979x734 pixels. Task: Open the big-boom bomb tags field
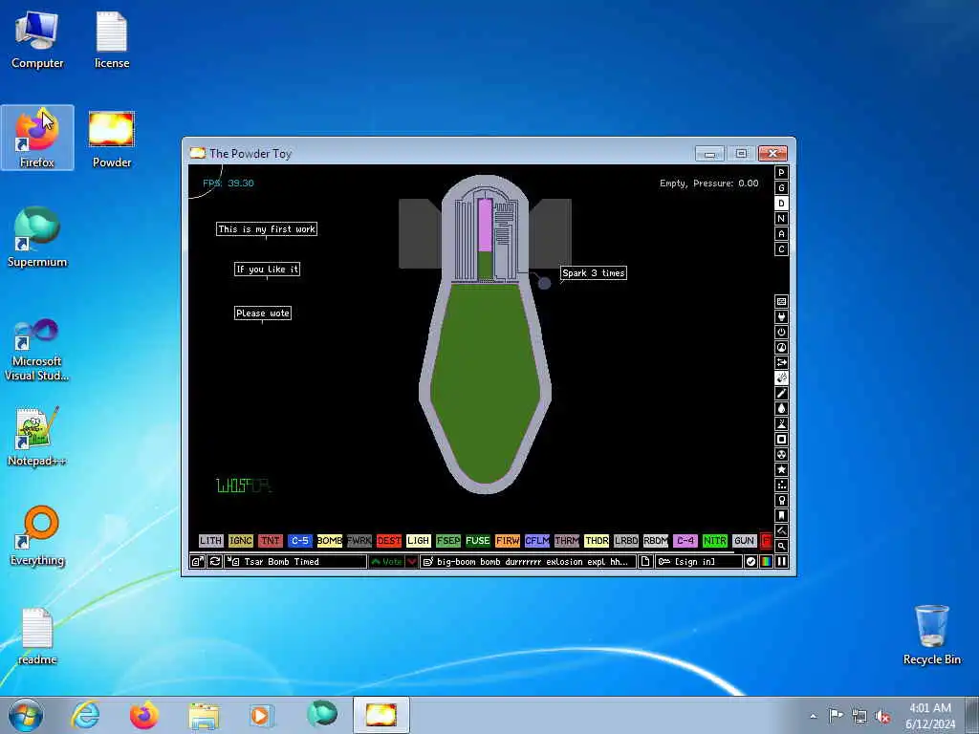click(528, 561)
